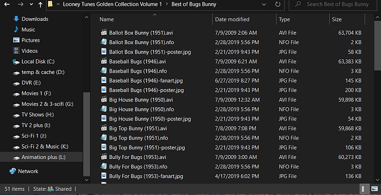Select Ballot Box Bunny (1951).avi video icon
This screenshot has height=195, width=381.
[x=104, y=33]
